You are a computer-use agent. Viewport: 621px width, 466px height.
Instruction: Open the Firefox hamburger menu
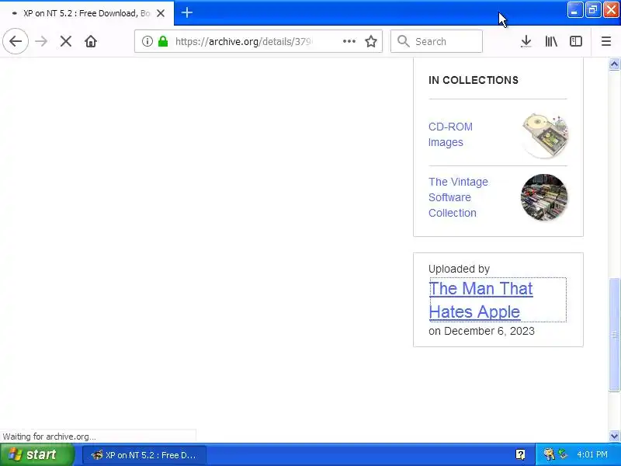[606, 41]
